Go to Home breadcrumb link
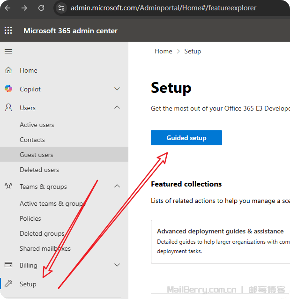 (x=163, y=51)
